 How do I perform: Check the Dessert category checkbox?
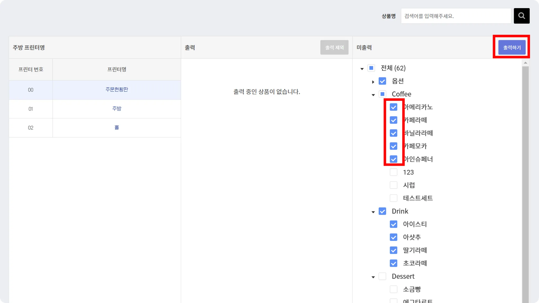tap(382, 276)
